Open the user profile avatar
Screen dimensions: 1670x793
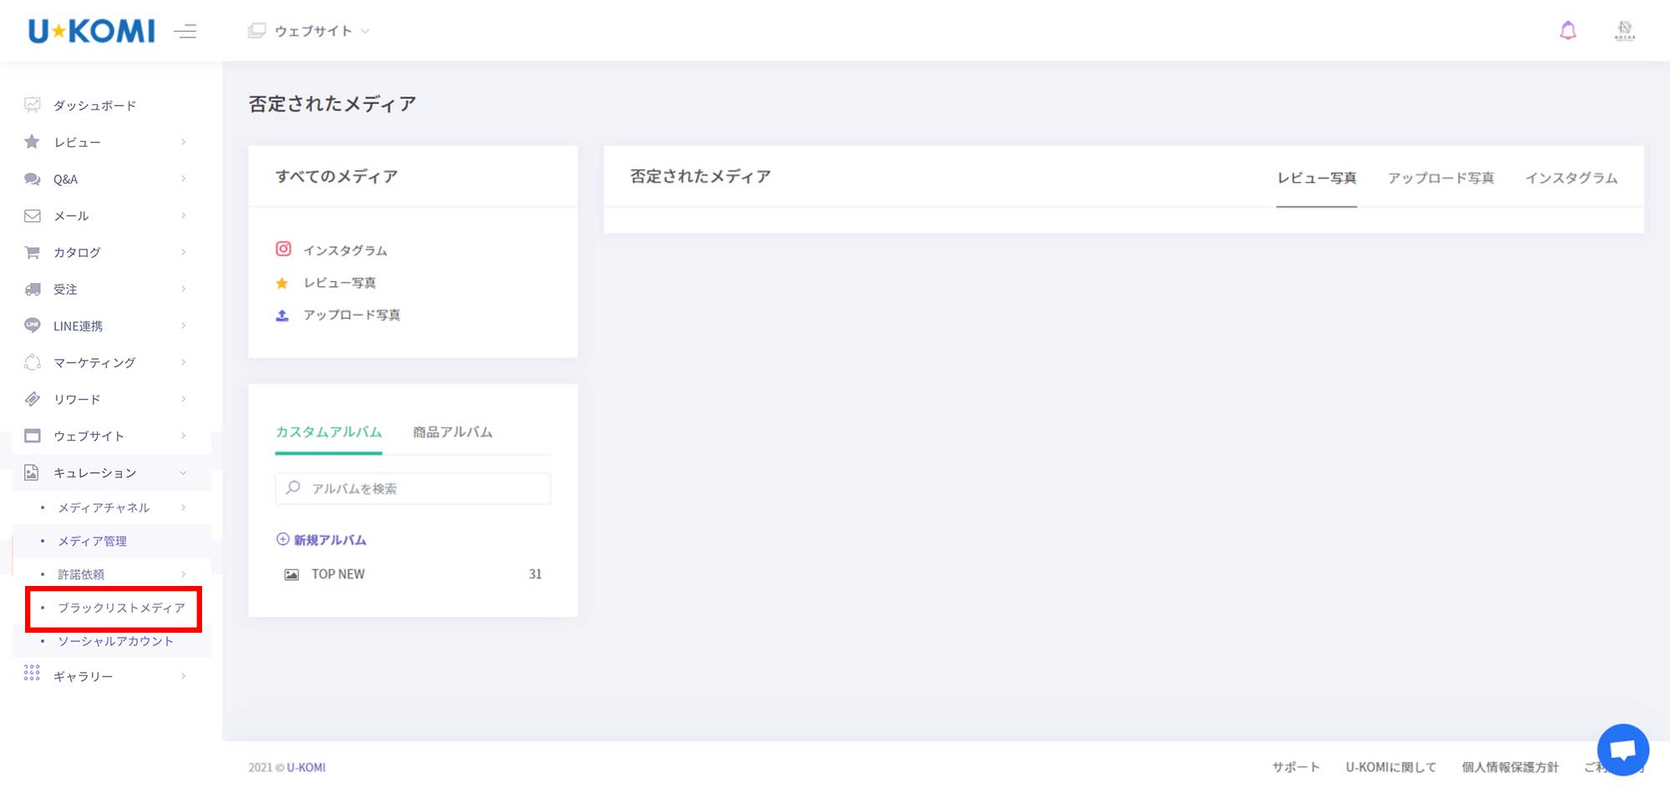pos(1624,31)
